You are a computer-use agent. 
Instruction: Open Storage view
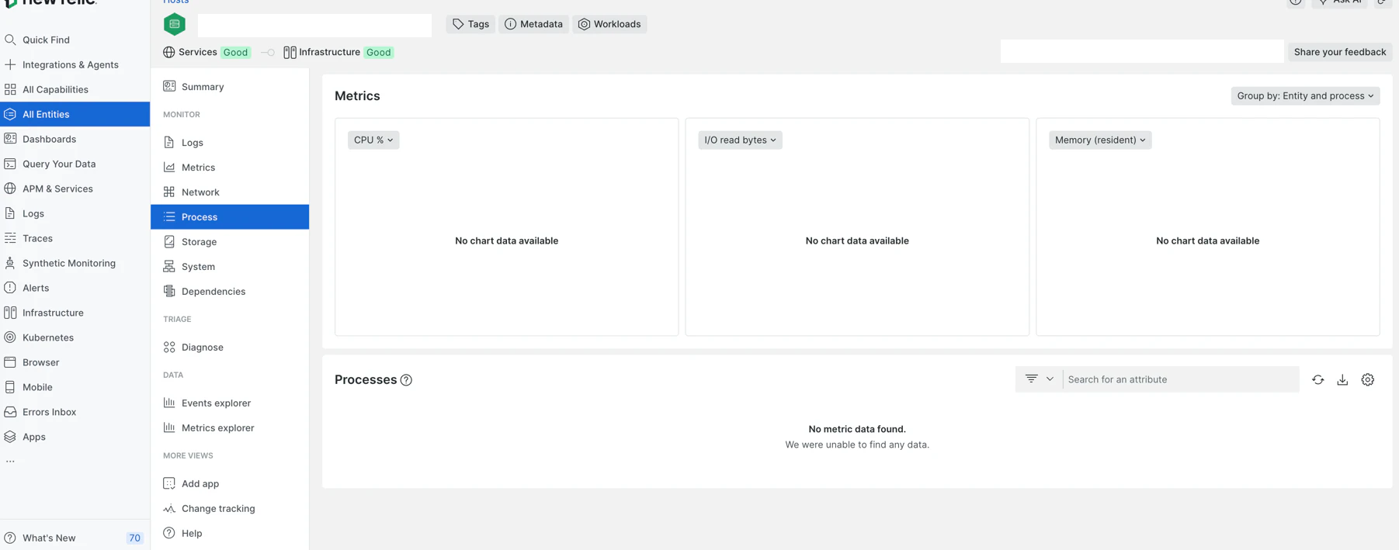[x=230, y=242]
